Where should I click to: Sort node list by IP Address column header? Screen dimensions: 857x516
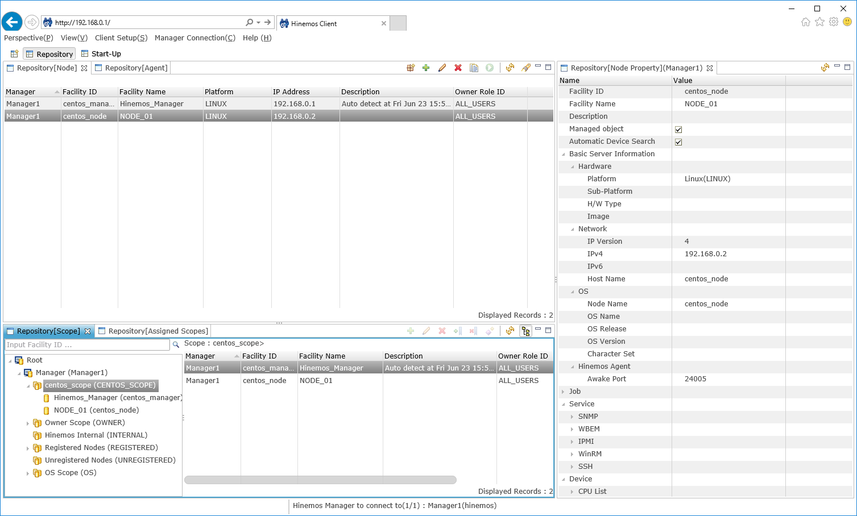[x=305, y=91]
